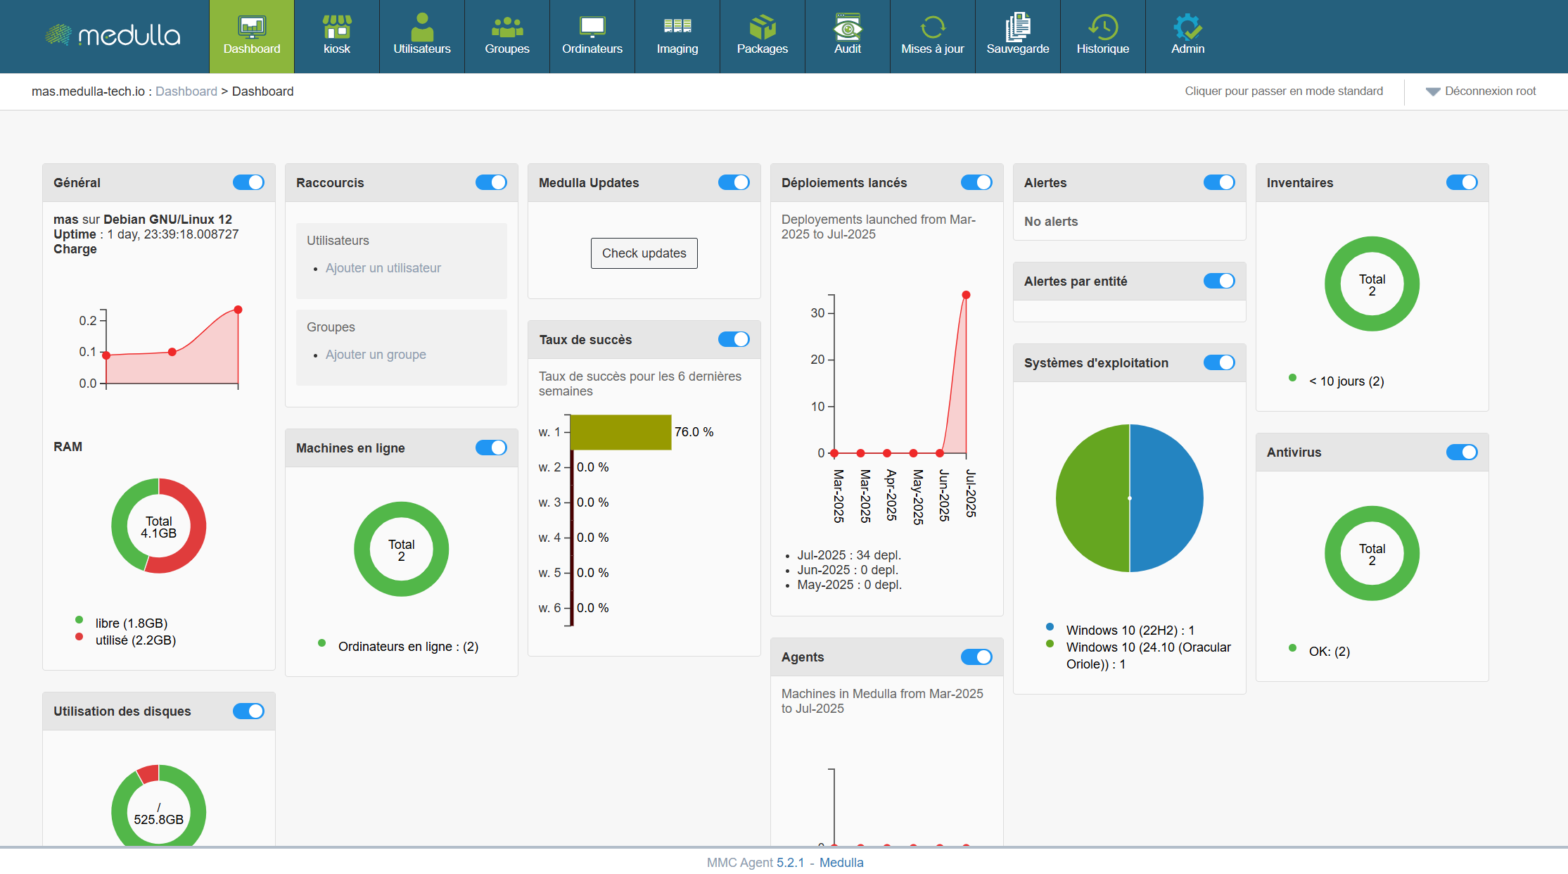Image resolution: width=1568 pixels, height=874 pixels.
Task: Click the '< 10 jours (2)' legend entry
Action: point(1346,381)
